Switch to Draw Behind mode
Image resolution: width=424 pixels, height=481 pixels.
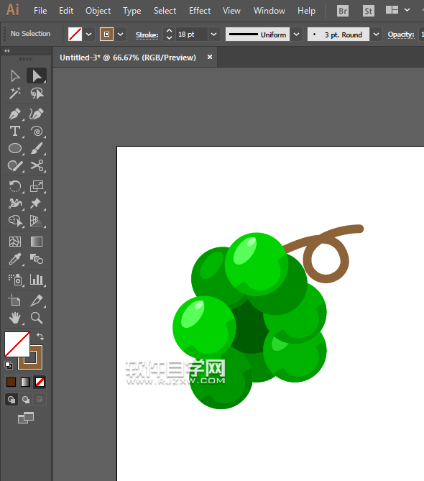(26, 400)
